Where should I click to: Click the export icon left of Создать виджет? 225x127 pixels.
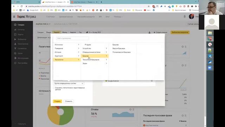click(x=149, y=32)
